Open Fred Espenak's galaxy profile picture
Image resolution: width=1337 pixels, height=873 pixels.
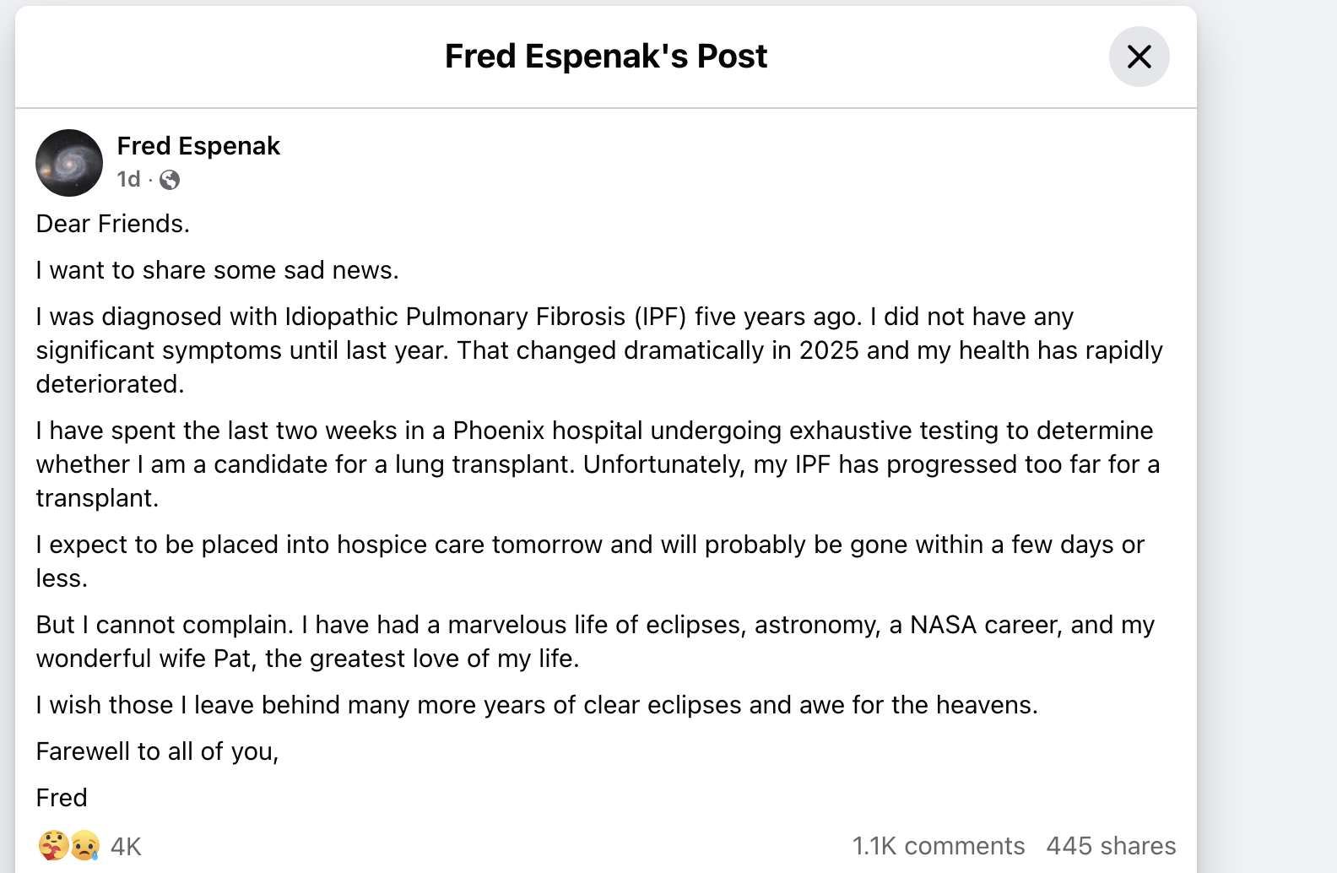[x=69, y=163]
